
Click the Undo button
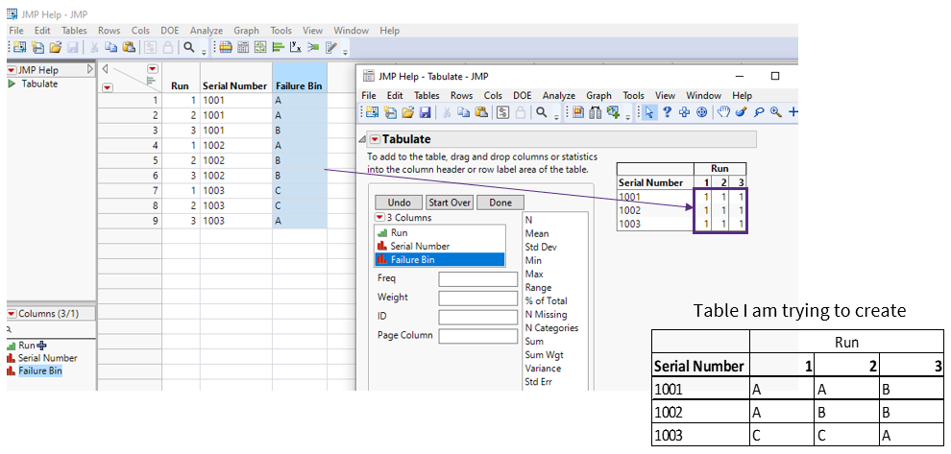[399, 203]
